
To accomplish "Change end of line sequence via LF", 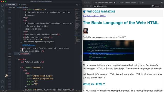I will coord(51,91).
